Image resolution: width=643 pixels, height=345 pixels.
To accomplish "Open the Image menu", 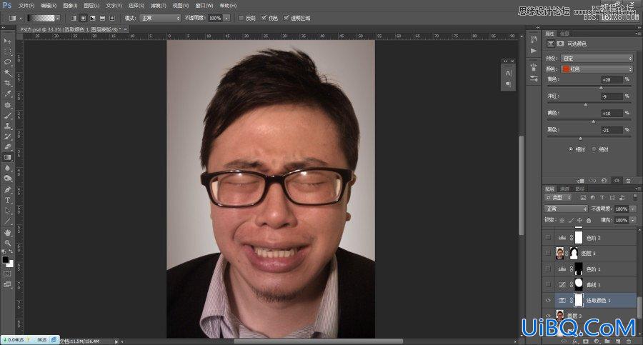I will (x=70, y=6).
